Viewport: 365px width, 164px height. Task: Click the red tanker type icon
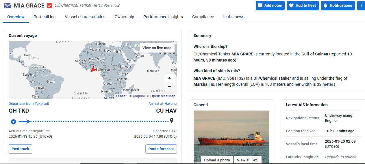coord(49,5)
